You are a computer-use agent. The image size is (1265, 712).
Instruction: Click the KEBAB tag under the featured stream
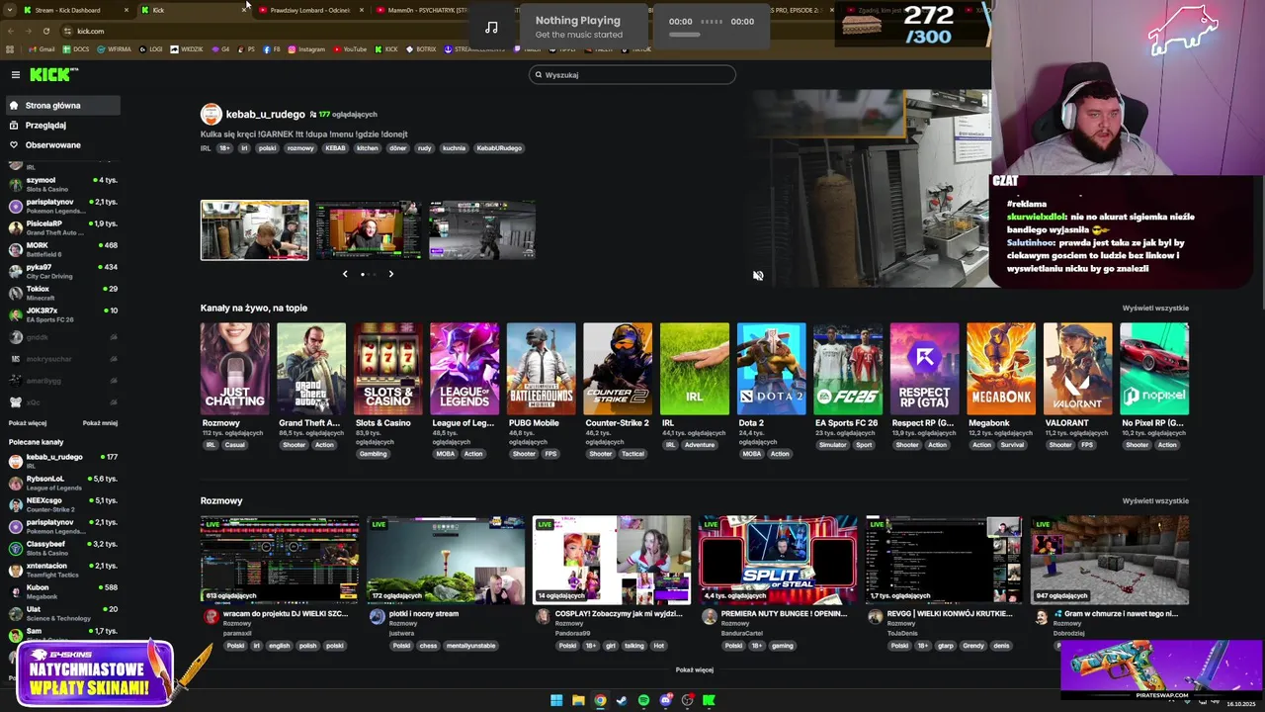(336, 148)
